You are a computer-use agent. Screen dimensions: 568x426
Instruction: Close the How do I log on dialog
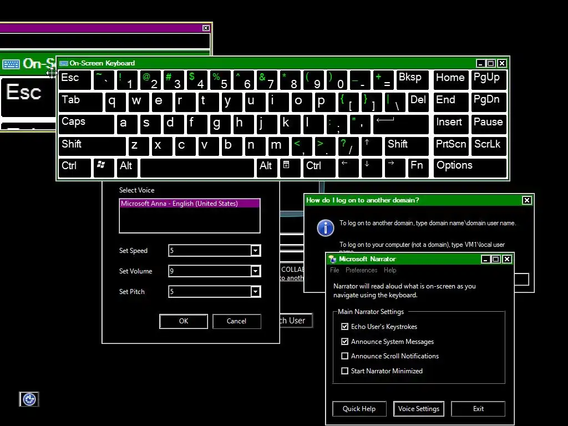pos(527,200)
